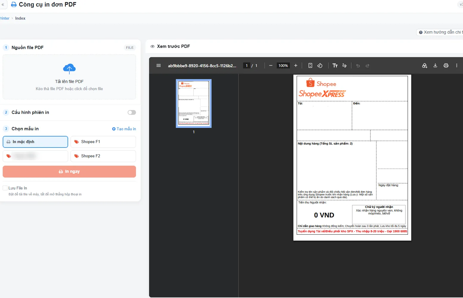
Task: Click the PDF upload drop area
Action: click(69, 77)
